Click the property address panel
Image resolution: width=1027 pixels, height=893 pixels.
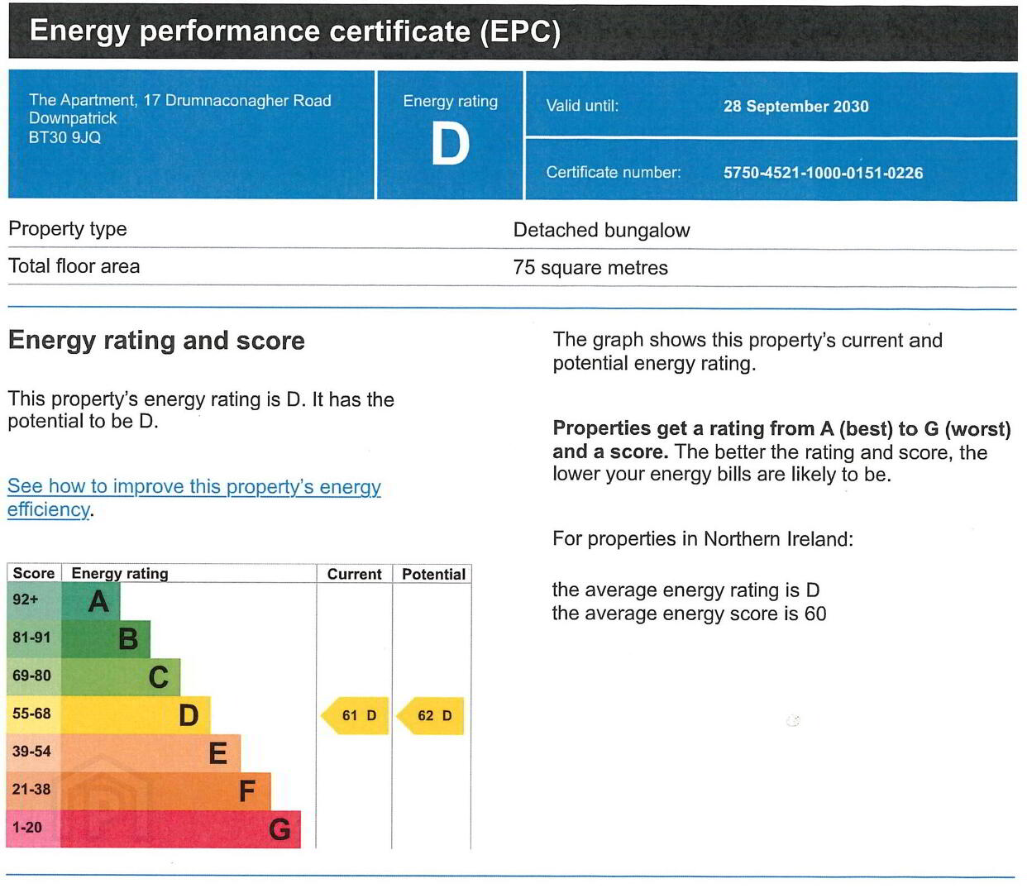coord(191,135)
